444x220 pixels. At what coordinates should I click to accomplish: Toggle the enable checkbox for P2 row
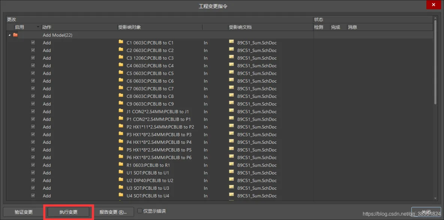[x=33, y=126]
